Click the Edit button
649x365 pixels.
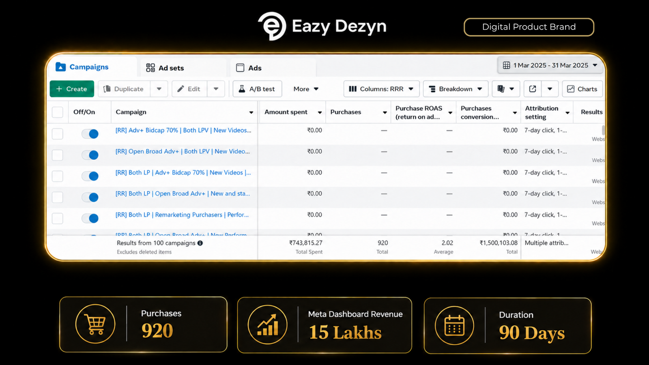point(189,89)
